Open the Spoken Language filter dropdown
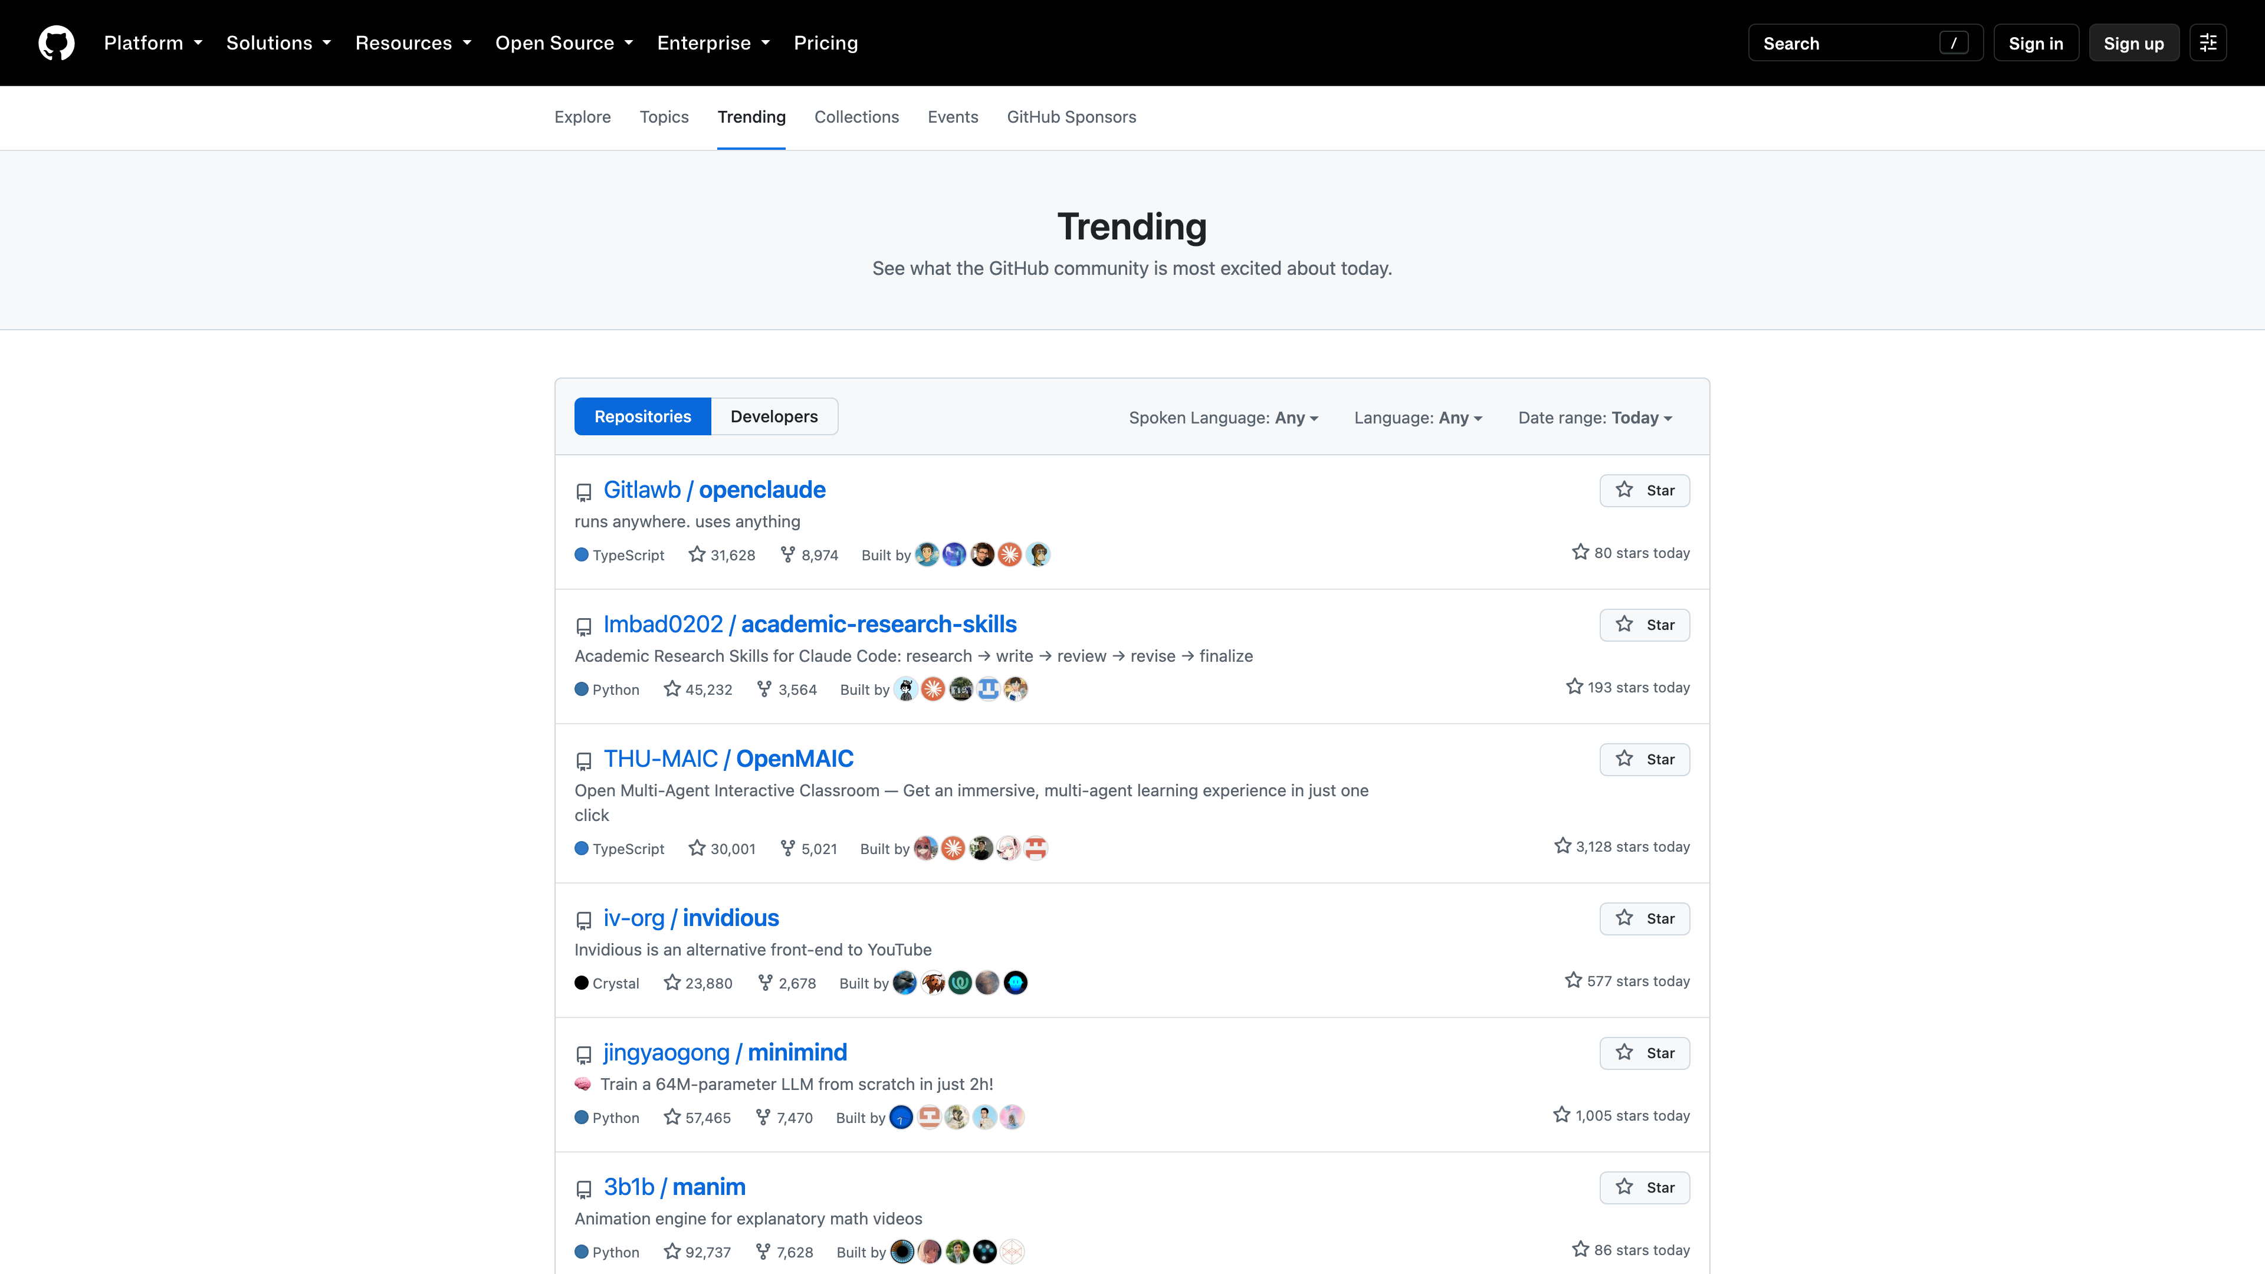2265x1274 pixels. click(x=1223, y=418)
